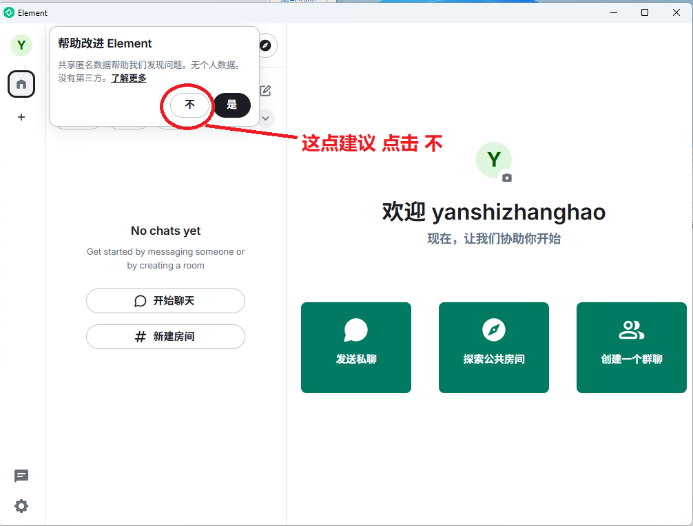Click the large Y profile avatar

pyautogui.click(x=494, y=160)
